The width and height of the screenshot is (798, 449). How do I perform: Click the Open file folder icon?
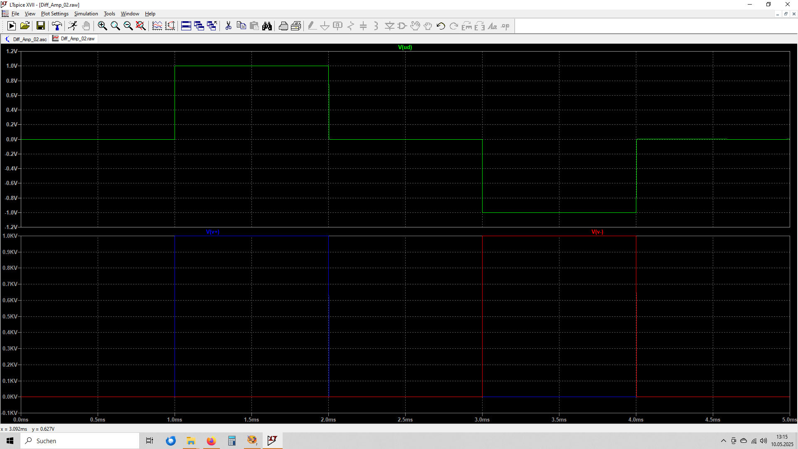tap(25, 26)
